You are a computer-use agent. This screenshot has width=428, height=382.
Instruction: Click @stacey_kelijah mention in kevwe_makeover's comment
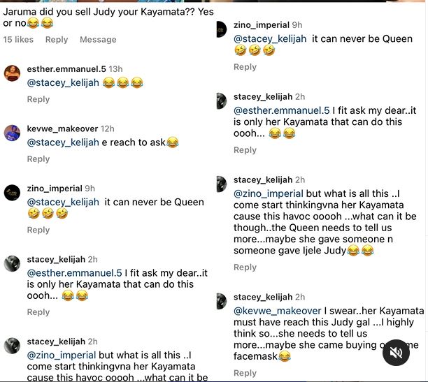click(x=63, y=142)
